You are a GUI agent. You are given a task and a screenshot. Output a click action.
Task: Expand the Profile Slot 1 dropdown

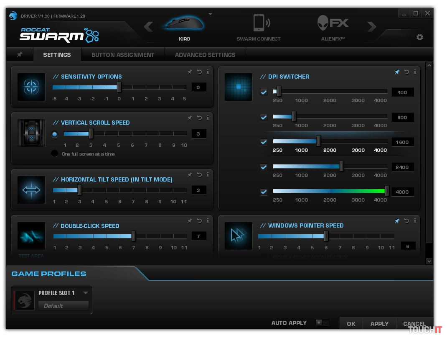86,293
